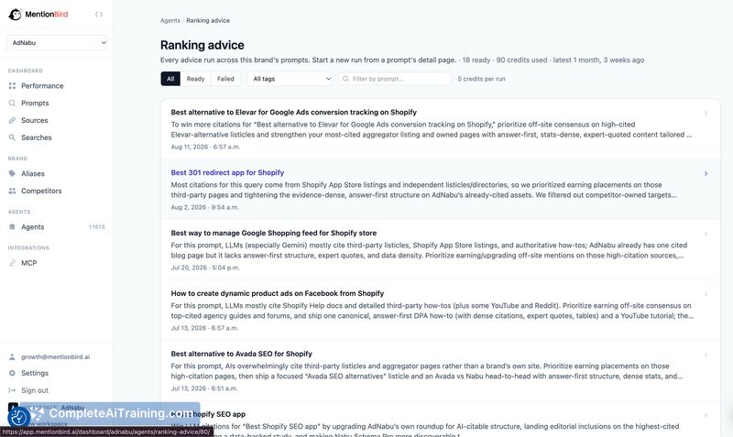The width and height of the screenshot is (733, 437).
Task: Click the Competitors people icon
Action: point(12,191)
